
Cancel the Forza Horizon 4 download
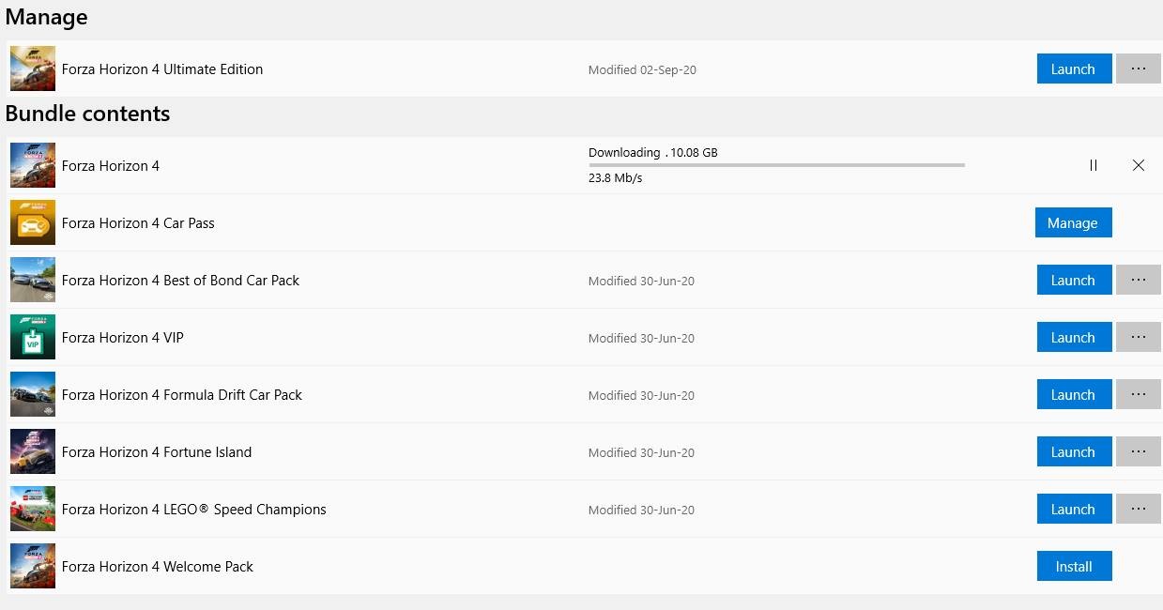point(1139,165)
